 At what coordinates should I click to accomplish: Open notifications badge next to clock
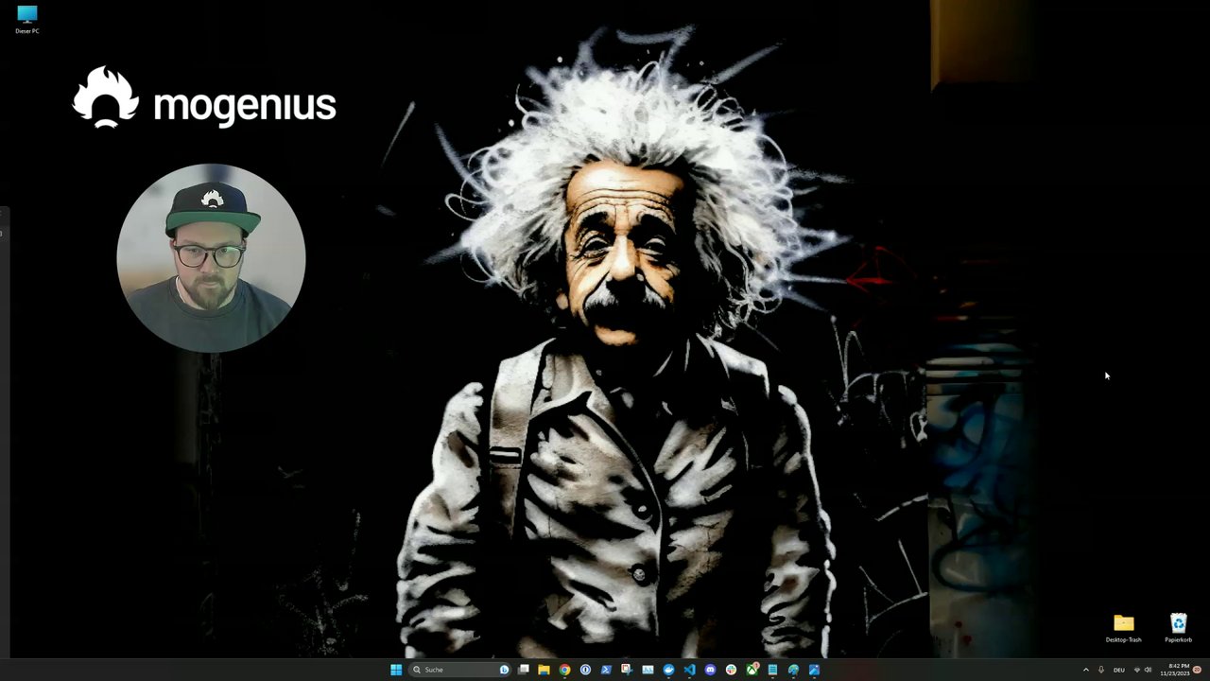1197,670
